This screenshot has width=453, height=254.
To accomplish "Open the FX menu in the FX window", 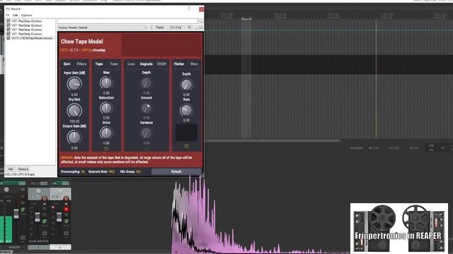I will pos(8,15).
